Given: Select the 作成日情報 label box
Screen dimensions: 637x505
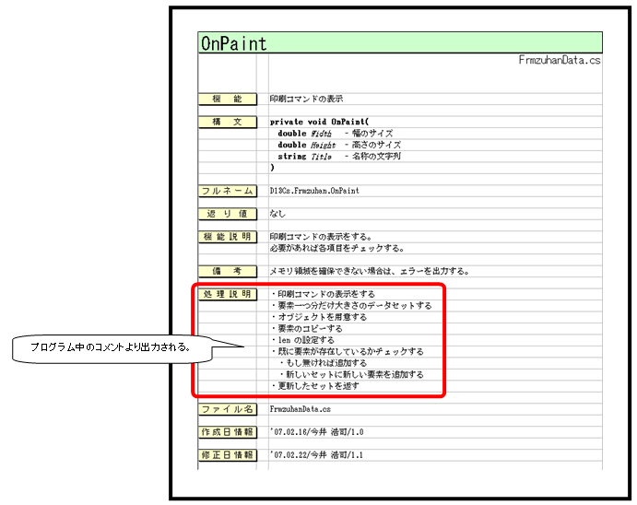Looking at the screenshot, I should 227,431.
